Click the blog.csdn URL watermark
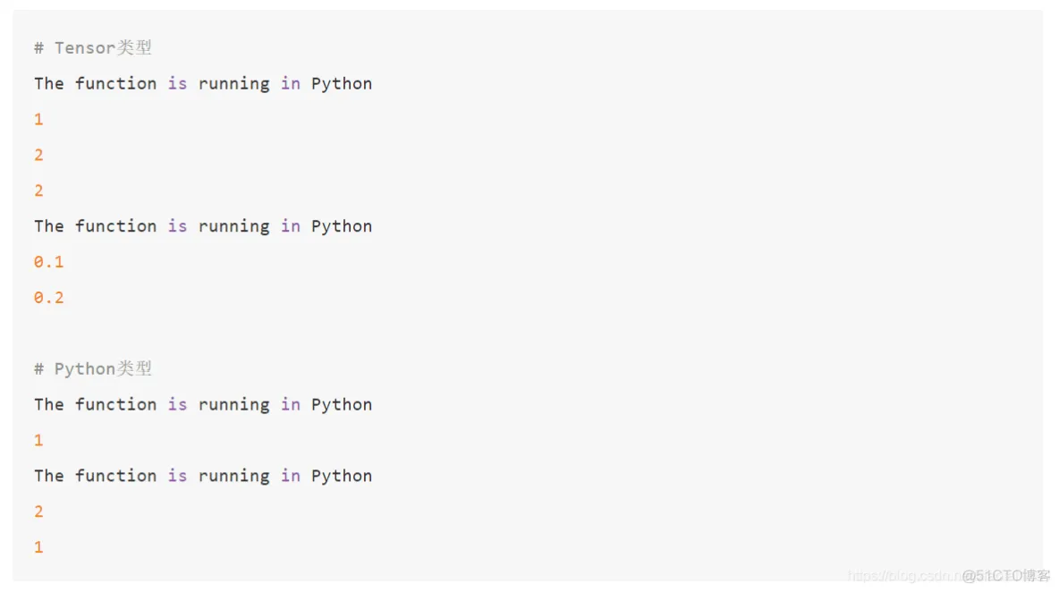 (905, 576)
